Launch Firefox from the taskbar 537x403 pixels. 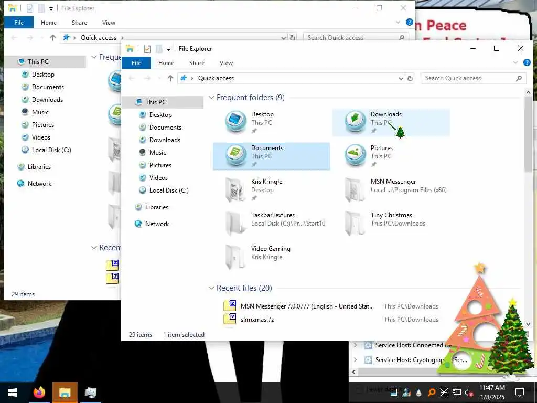39,393
